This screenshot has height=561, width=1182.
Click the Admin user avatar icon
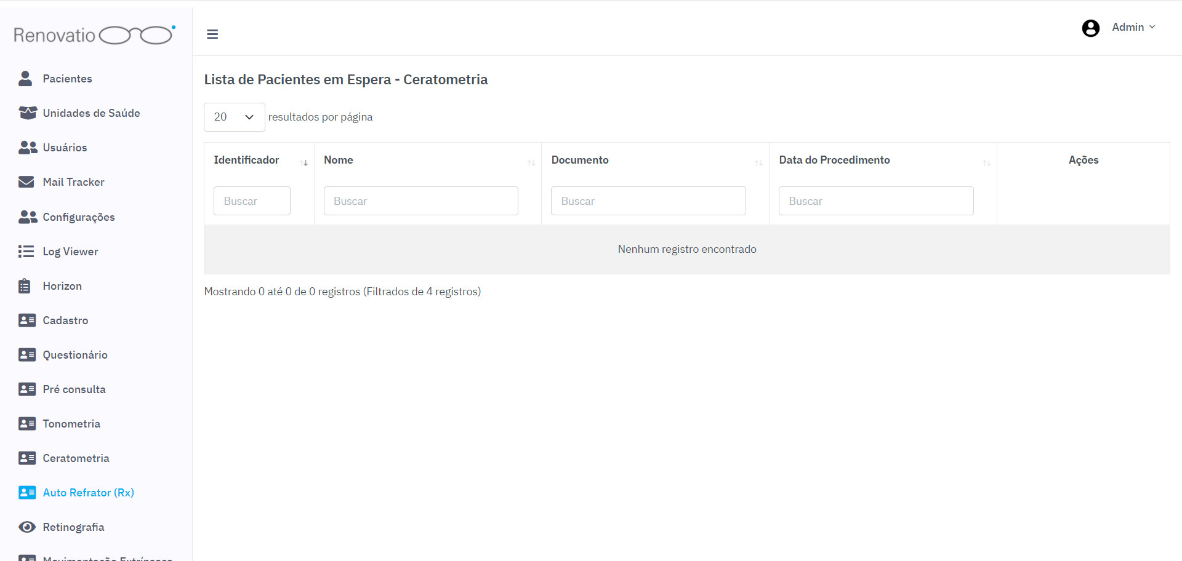pos(1090,28)
